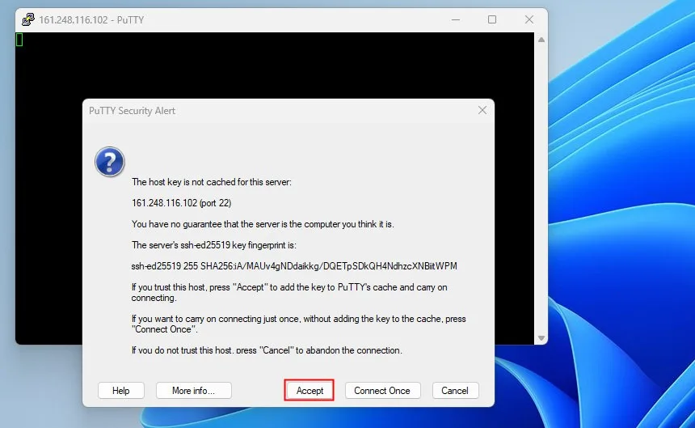Choose Connect Once
This screenshot has width=695, height=428.
click(x=382, y=390)
